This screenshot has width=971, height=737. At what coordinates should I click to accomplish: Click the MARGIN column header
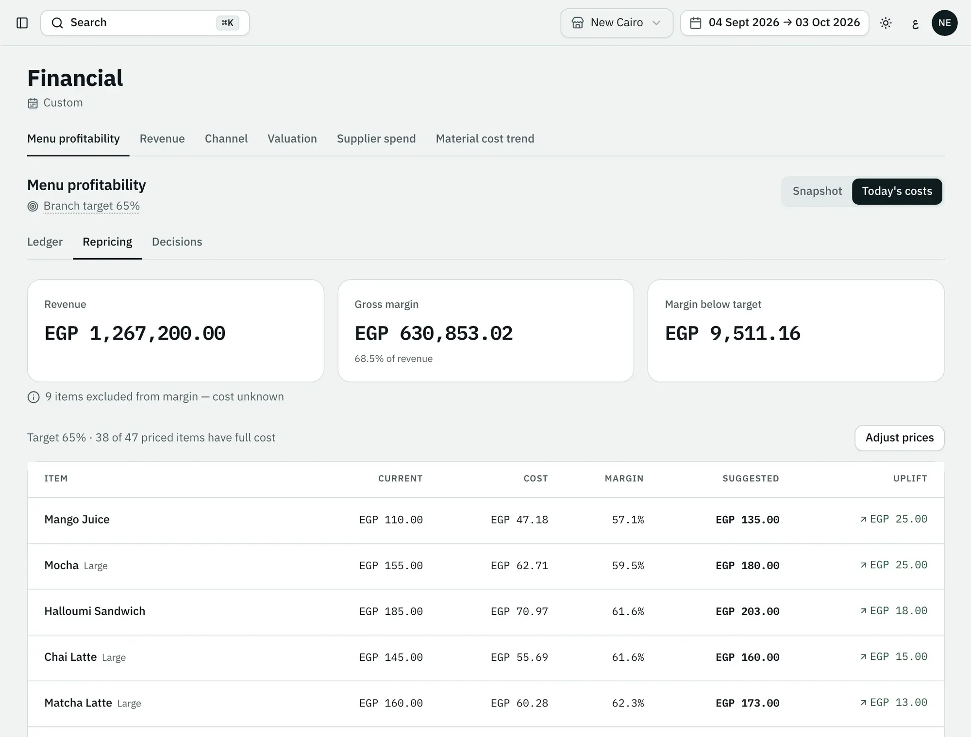click(x=624, y=479)
